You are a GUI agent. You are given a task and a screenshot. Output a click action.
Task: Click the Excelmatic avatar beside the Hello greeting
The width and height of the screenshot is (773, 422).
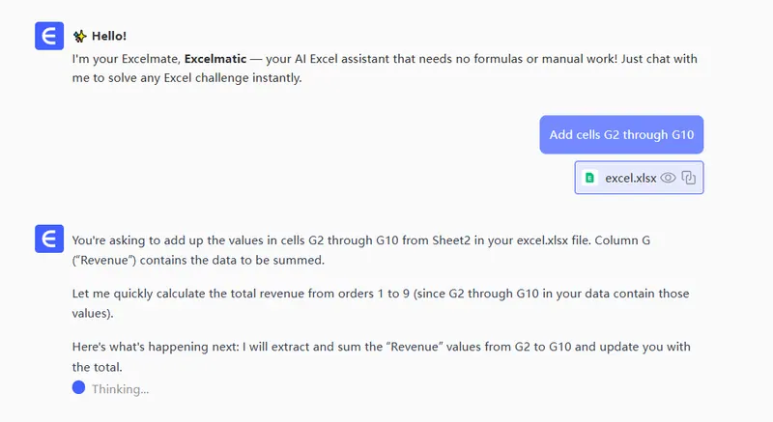click(x=48, y=37)
